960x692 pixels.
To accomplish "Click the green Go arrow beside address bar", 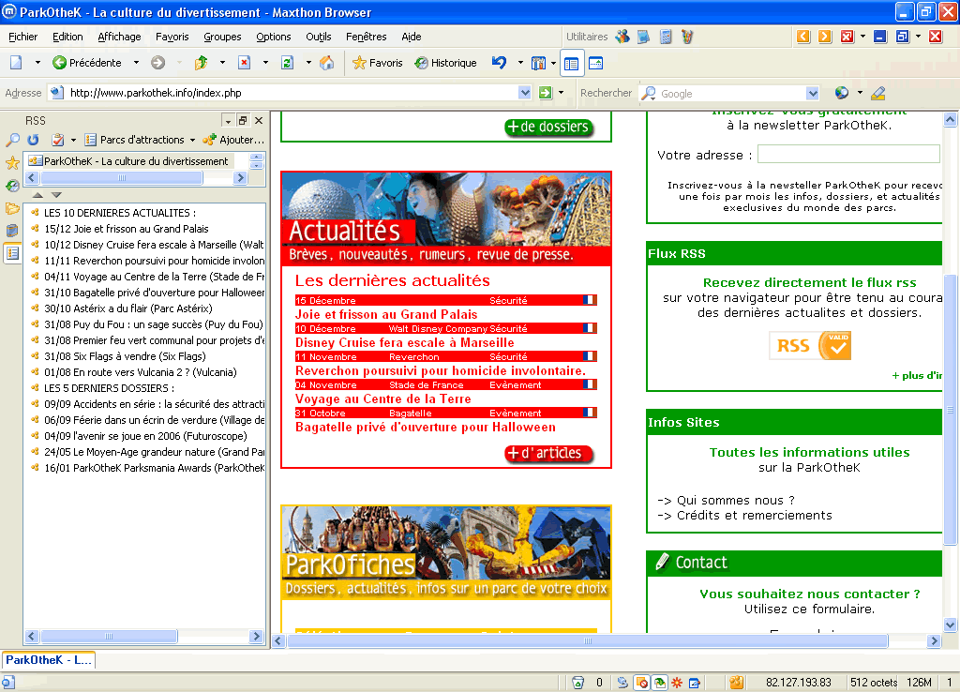I will (546, 93).
